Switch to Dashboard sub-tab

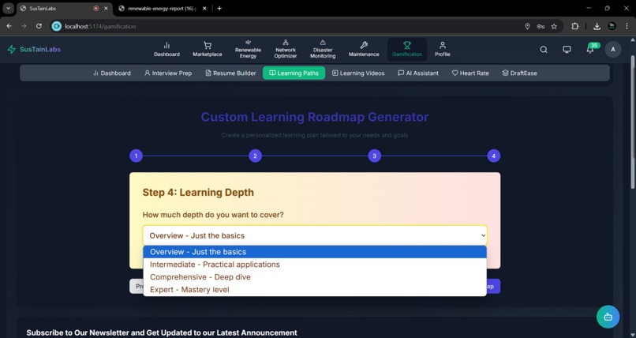(112, 73)
